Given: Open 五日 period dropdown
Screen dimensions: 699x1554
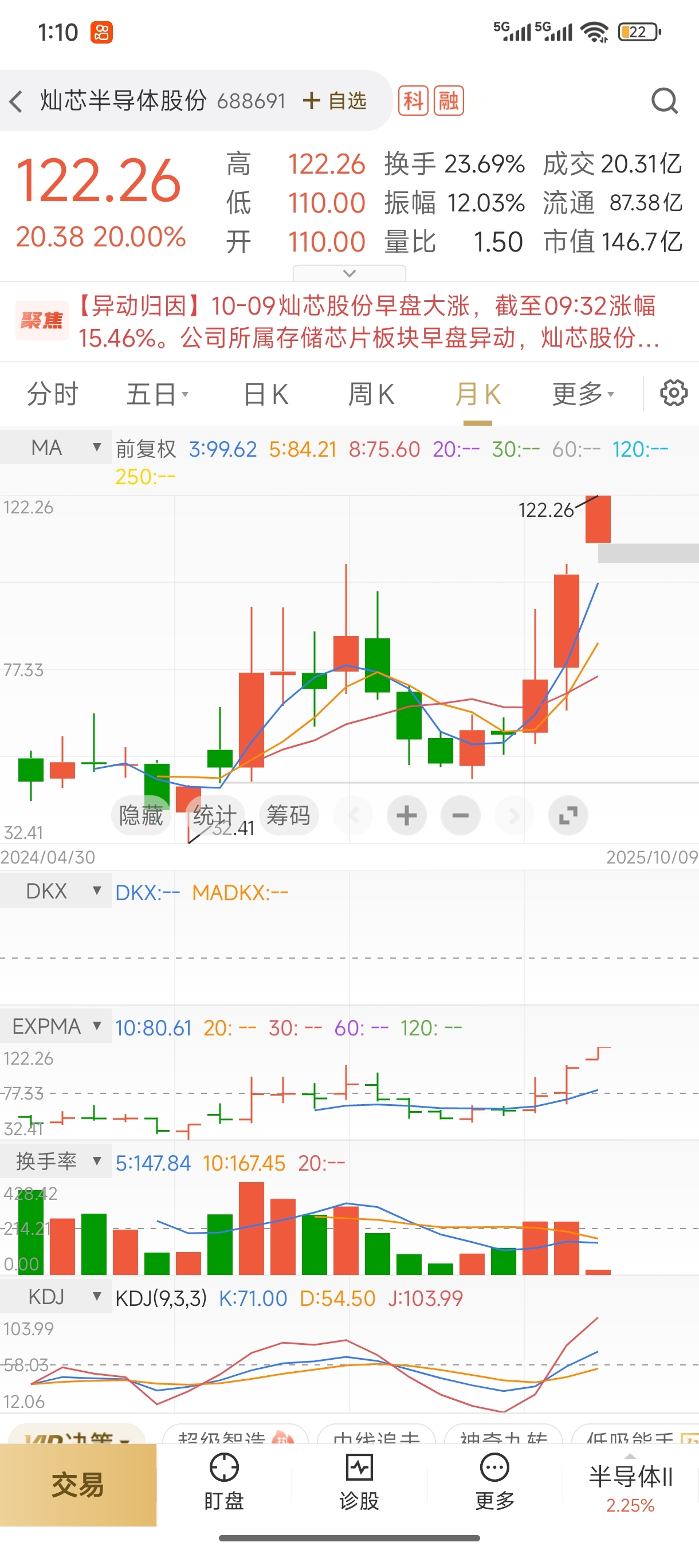Looking at the screenshot, I should click(x=157, y=395).
